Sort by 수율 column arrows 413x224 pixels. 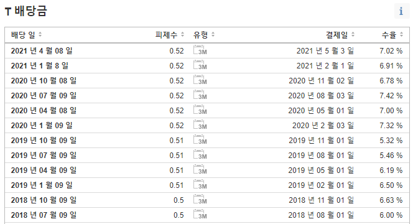(x=401, y=34)
